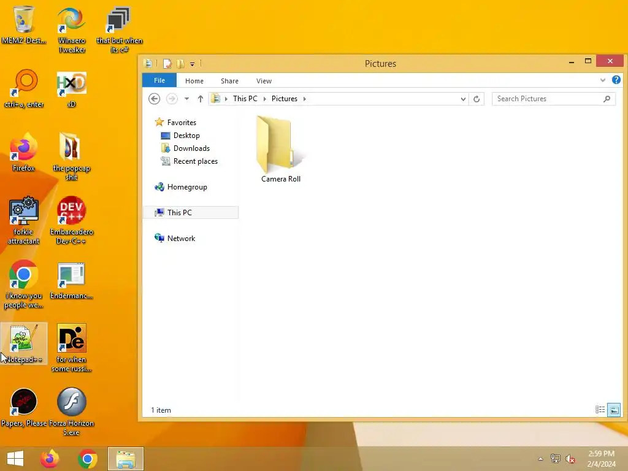
Task: Go up one level to This PC
Action: pyautogui.click(x=201, y=99)
